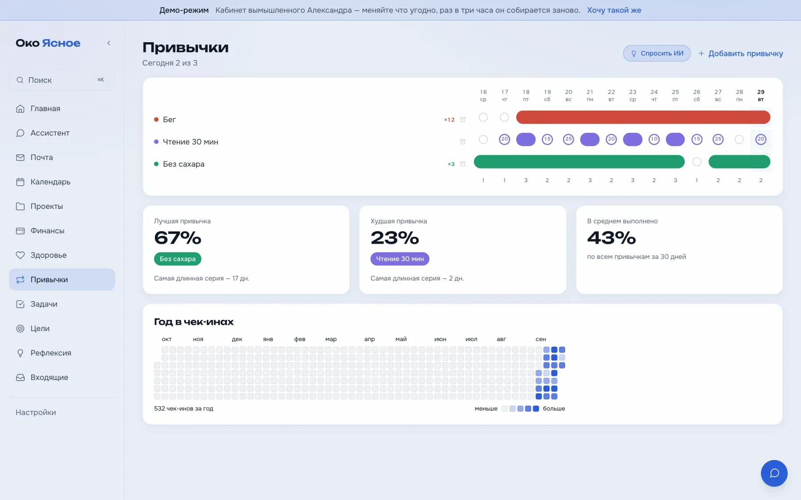Click the archive icon in the Без сахара row
The height and width of the screenshot is (500, 801).
pyautogui.click(x=463, y=164)
